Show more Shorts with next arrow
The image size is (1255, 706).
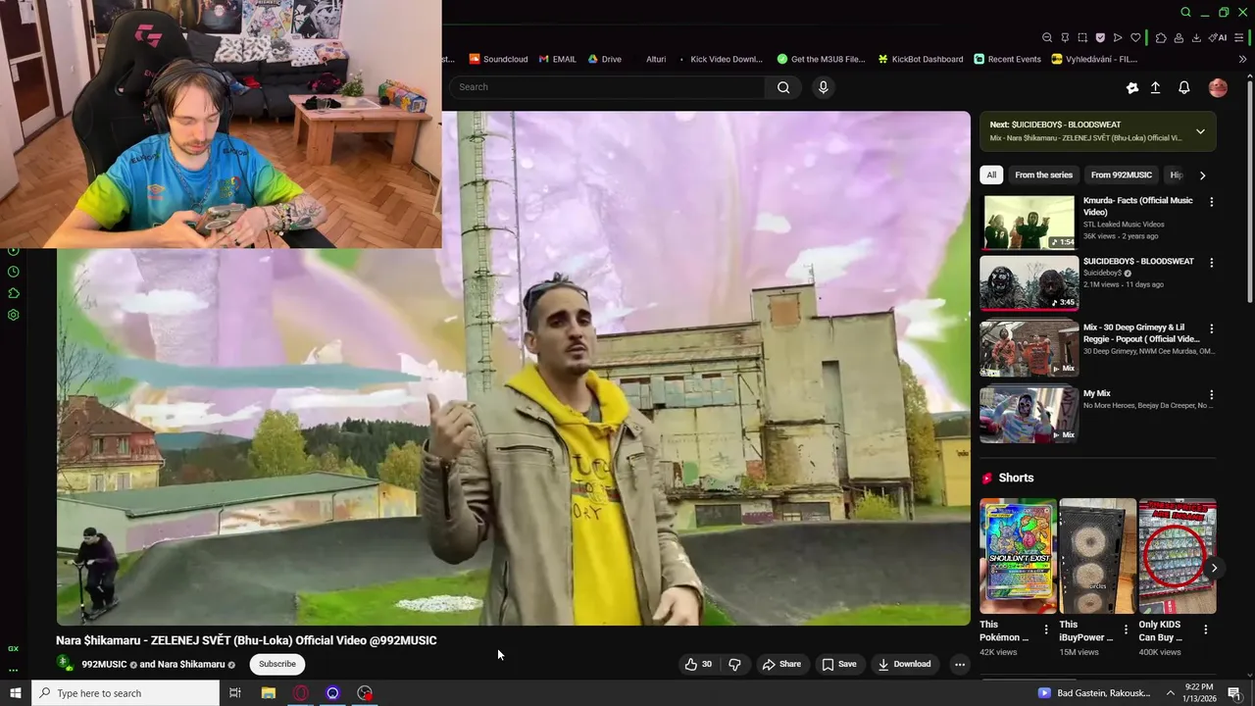1214,568
